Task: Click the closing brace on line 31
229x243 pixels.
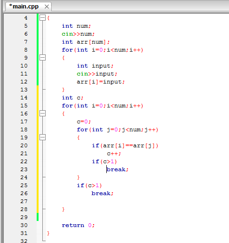Action: pos(48,233)
